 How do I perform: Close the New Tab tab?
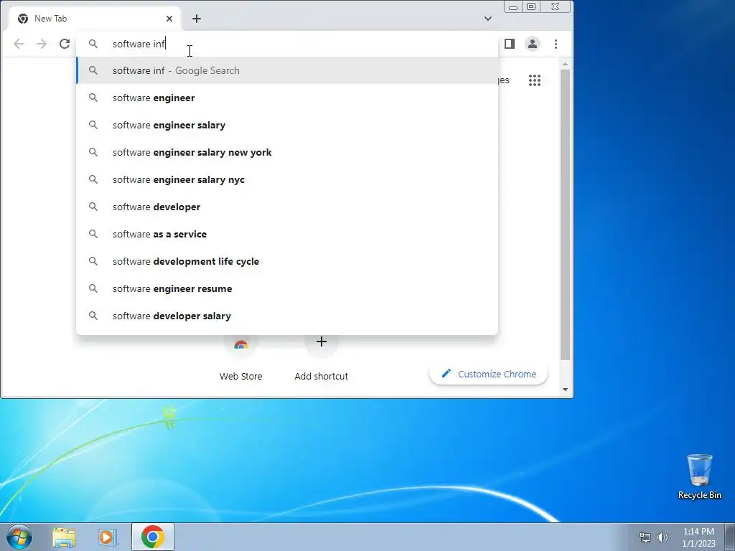click(x=169, y=19)
